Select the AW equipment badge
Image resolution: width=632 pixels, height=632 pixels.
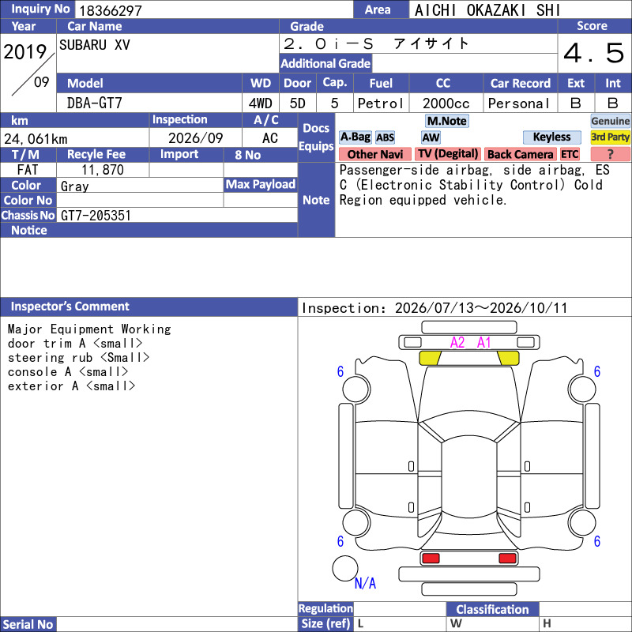coord(431,137)
